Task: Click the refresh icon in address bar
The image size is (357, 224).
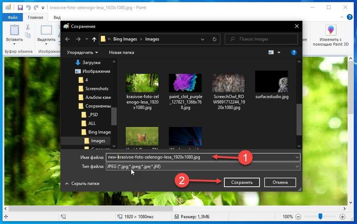Action: (x=215, y=39)
